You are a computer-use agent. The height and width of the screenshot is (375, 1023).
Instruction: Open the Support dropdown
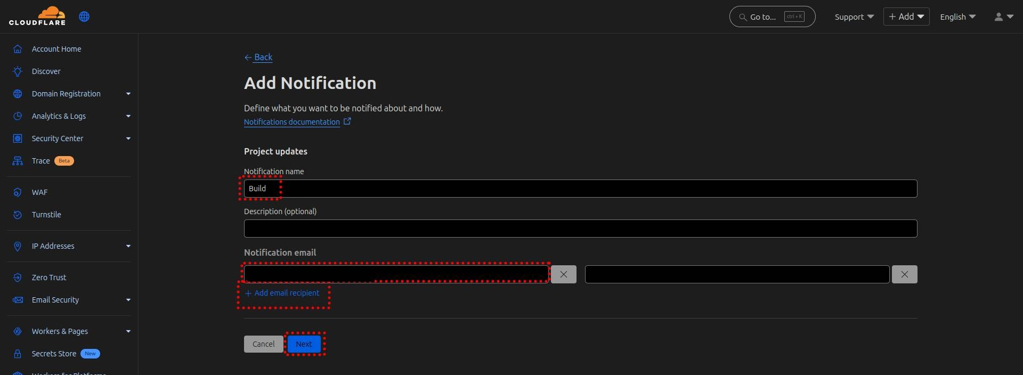[x=854, y=17]
